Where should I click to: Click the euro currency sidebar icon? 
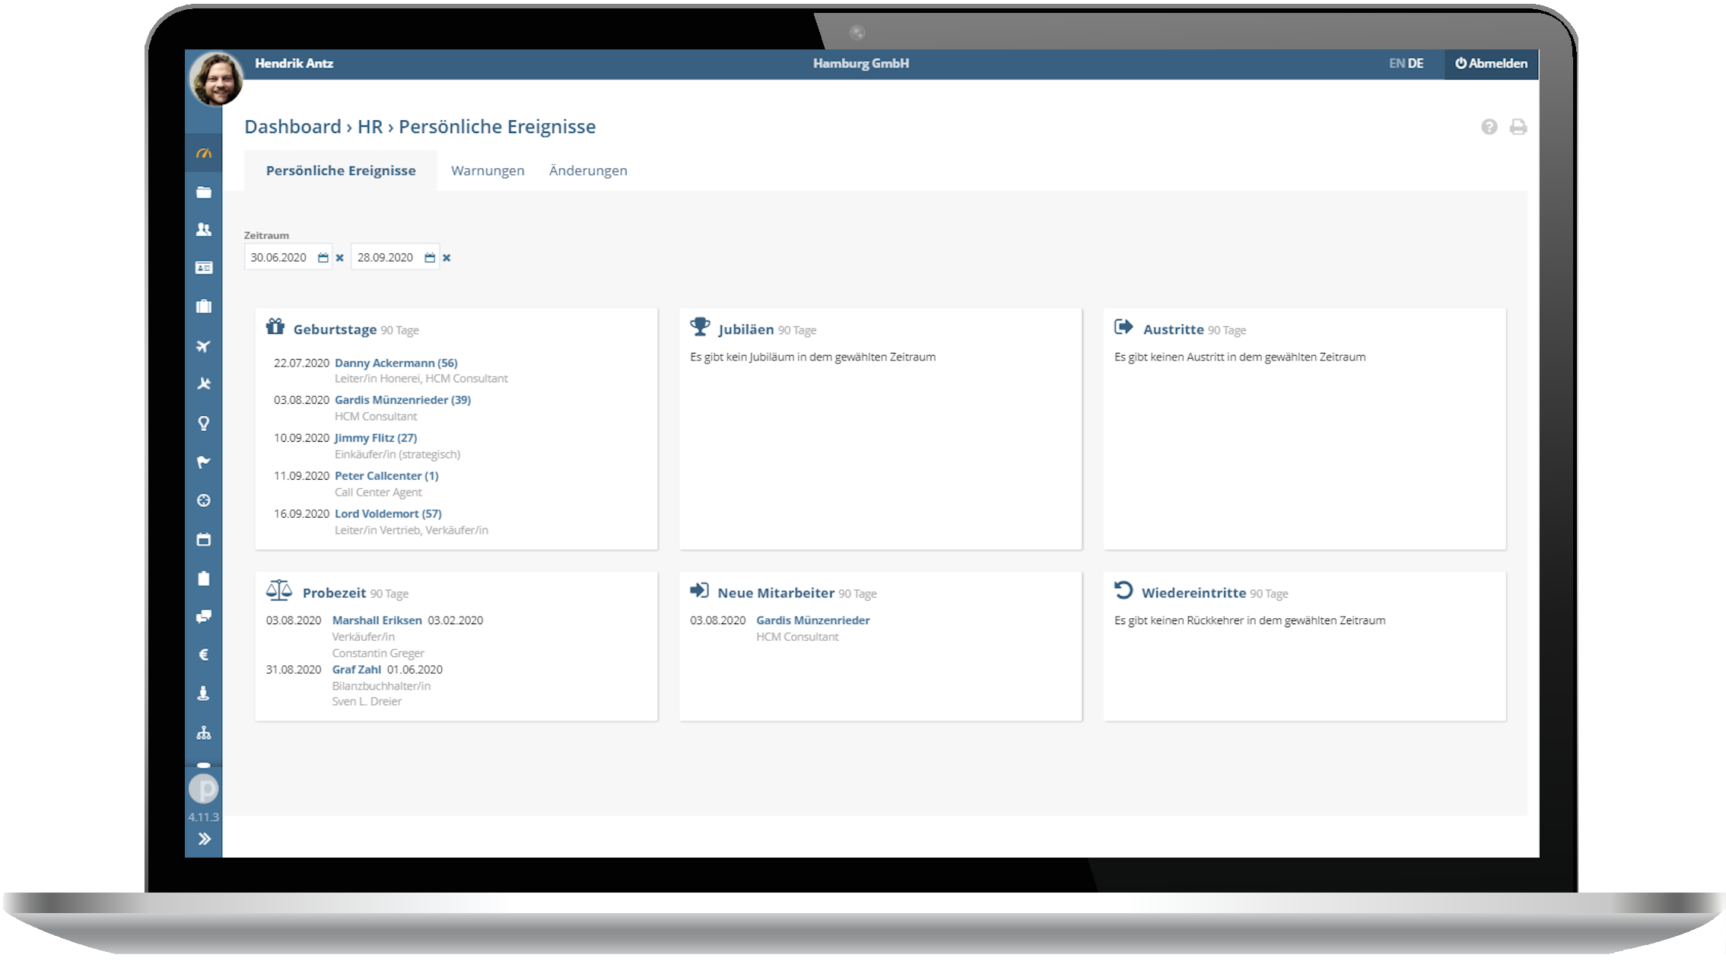click(203, 655)
